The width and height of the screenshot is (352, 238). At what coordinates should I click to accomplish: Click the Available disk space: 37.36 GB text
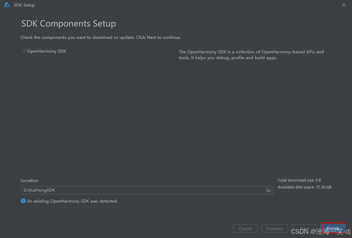[305, 187]
